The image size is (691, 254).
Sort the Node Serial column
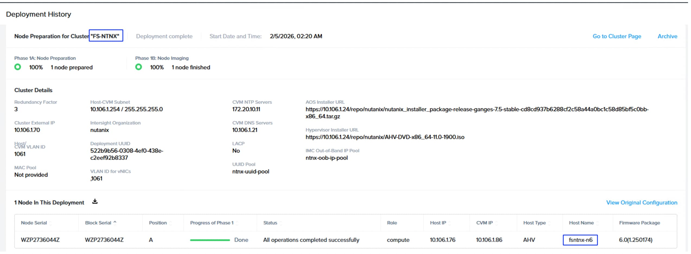(x=51, y=223)
